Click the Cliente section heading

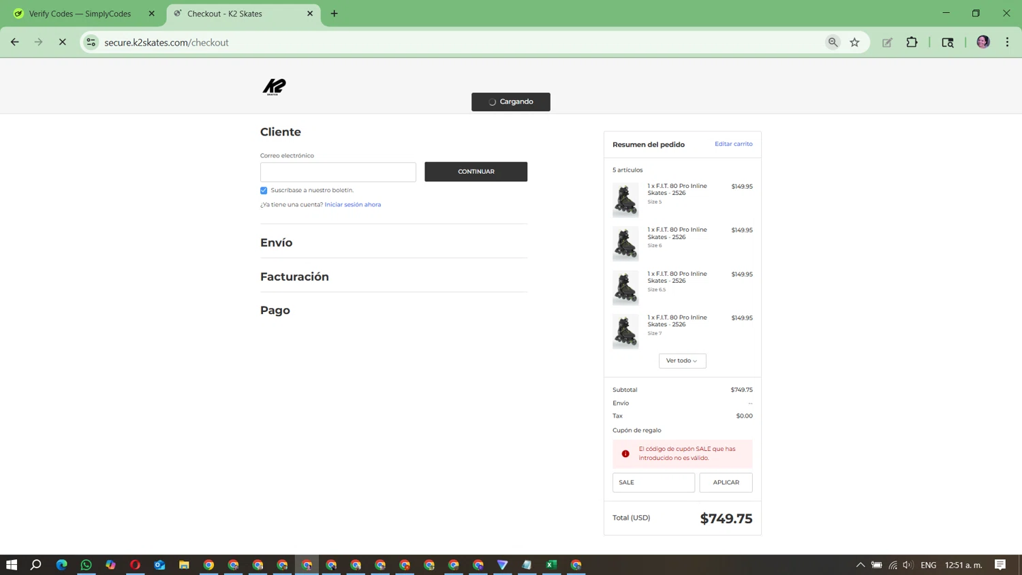coord(281,132)
